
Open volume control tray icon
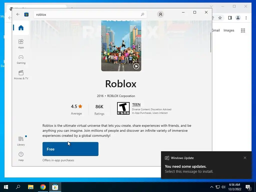(x=223, y=187)
